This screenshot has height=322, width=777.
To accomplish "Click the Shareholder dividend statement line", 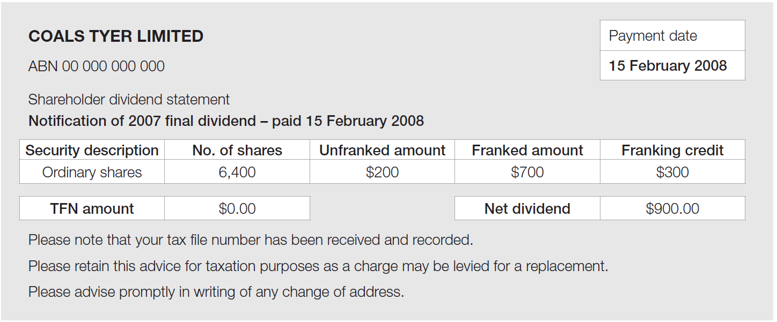I will pos(129,99).
